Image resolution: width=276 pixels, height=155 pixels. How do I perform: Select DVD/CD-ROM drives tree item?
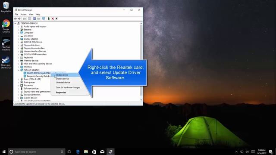pos(33,42)
